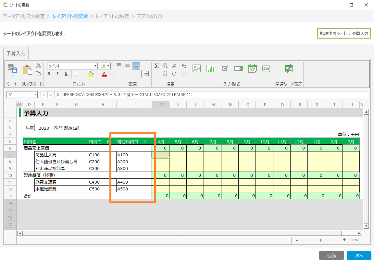Open the font size dropdown
The width and height of the screenshot is (374, 265).
point(108,66)
